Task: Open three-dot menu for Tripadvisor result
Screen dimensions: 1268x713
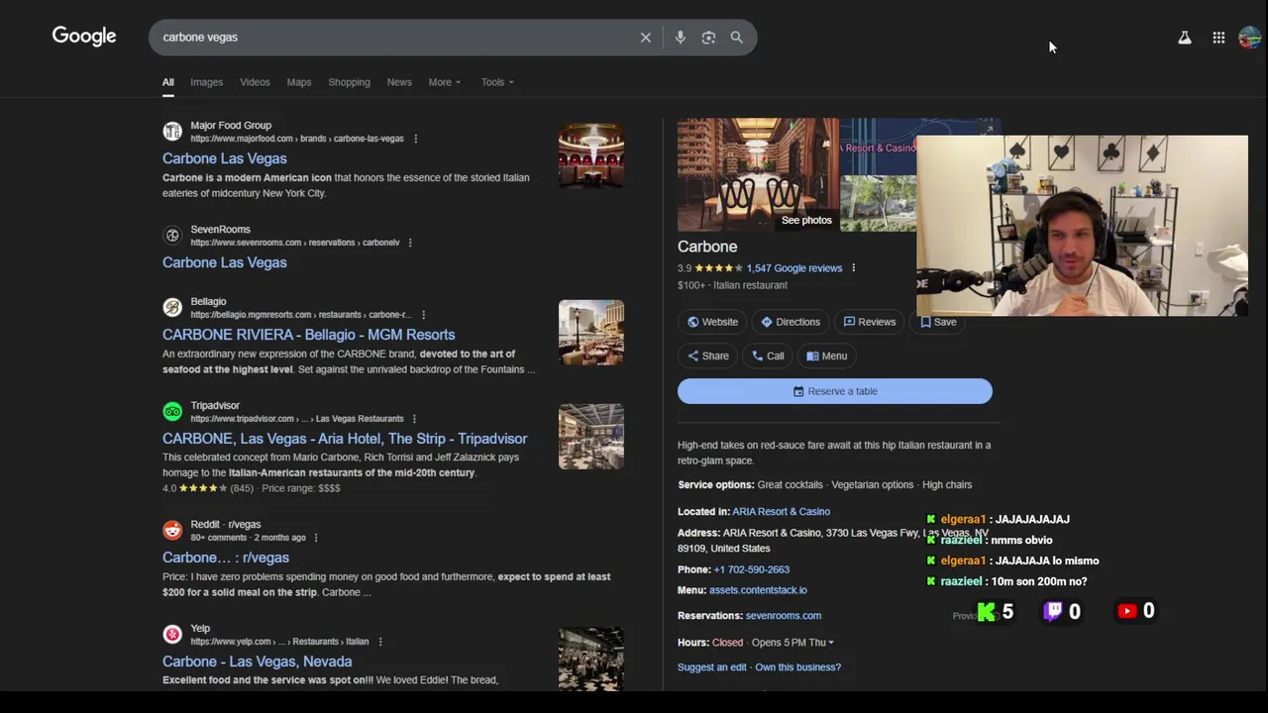Action: (414, 419)
